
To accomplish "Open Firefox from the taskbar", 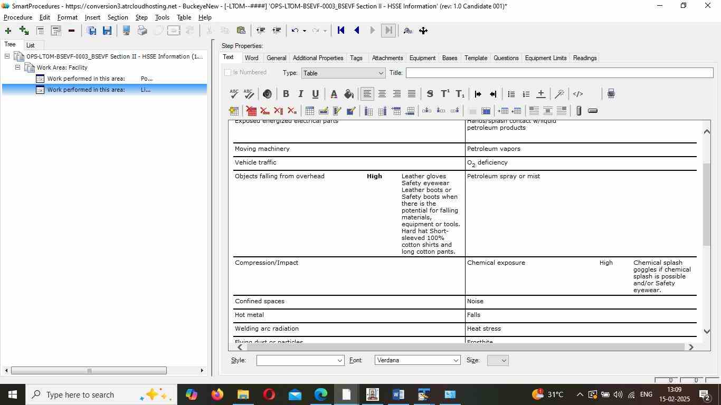I will tap(217, 394).
